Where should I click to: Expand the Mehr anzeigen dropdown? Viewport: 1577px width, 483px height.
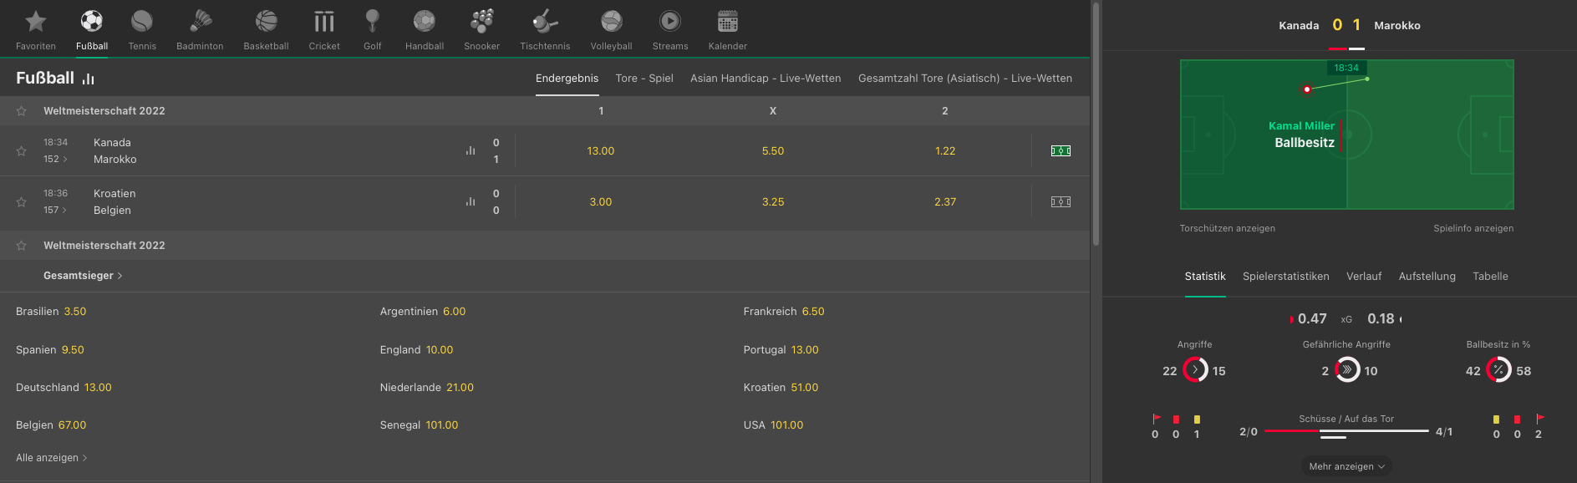1346,466
